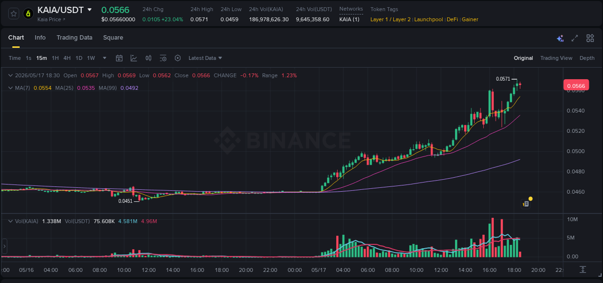The width and height of the screenshot is (603, 283).
Task: Click the $0.05660000 price text
Action: (118, 19)
